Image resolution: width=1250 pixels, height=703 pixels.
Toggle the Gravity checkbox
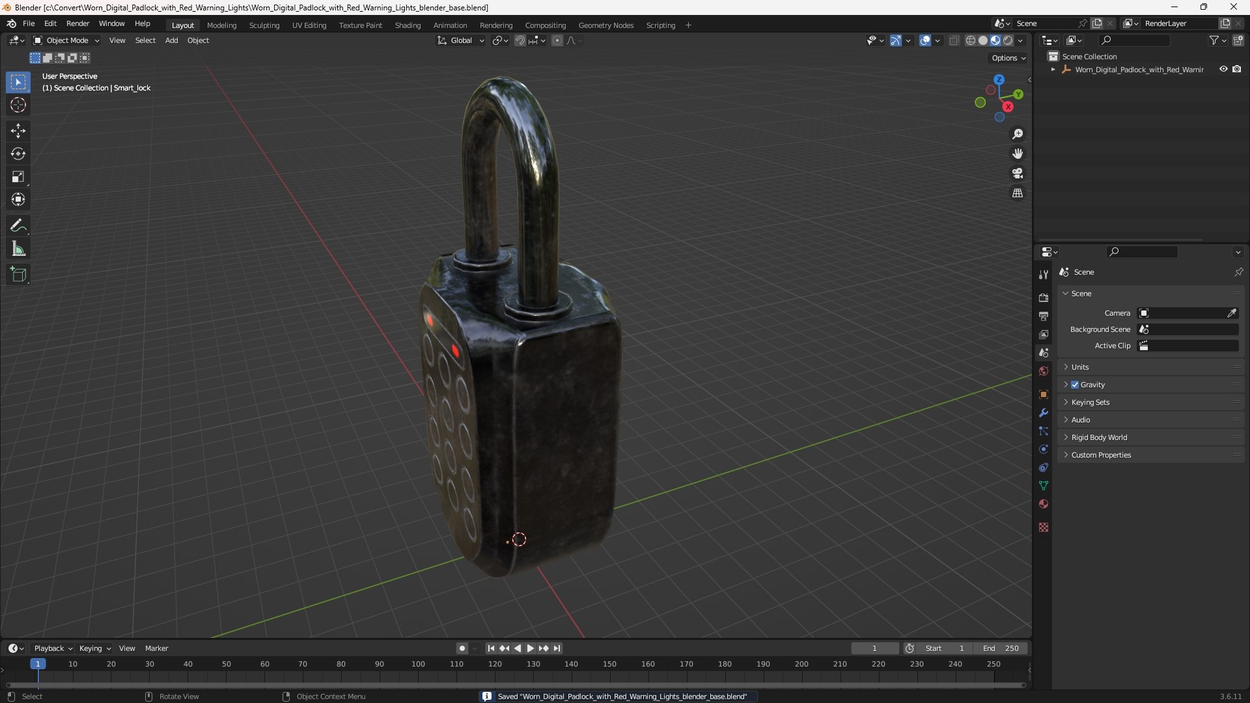[x=1075, y=385]
